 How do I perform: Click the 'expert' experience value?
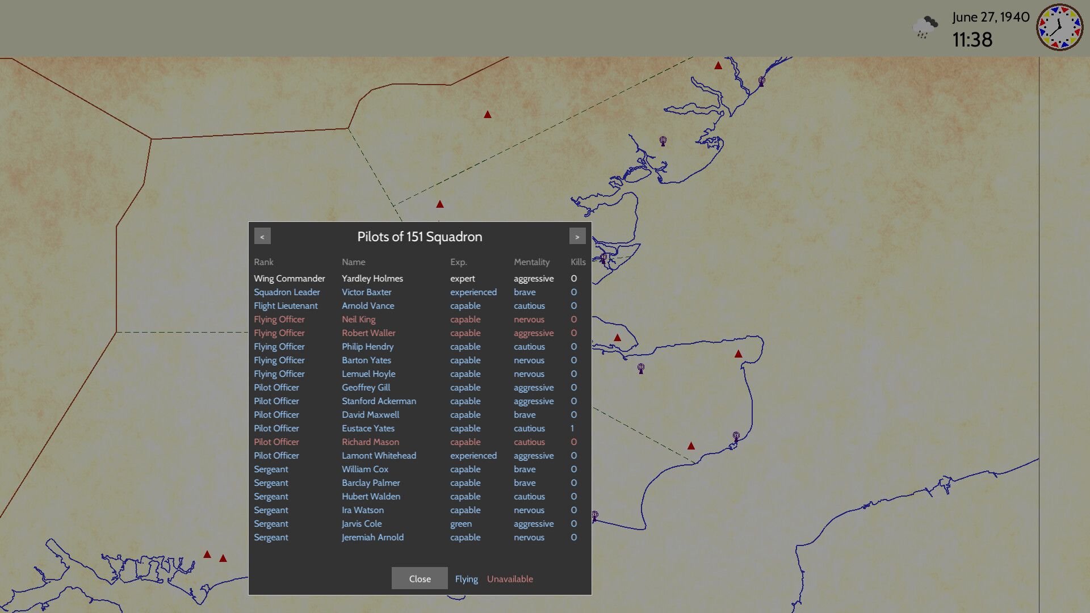pyautogui.click(x=462, y=279)
